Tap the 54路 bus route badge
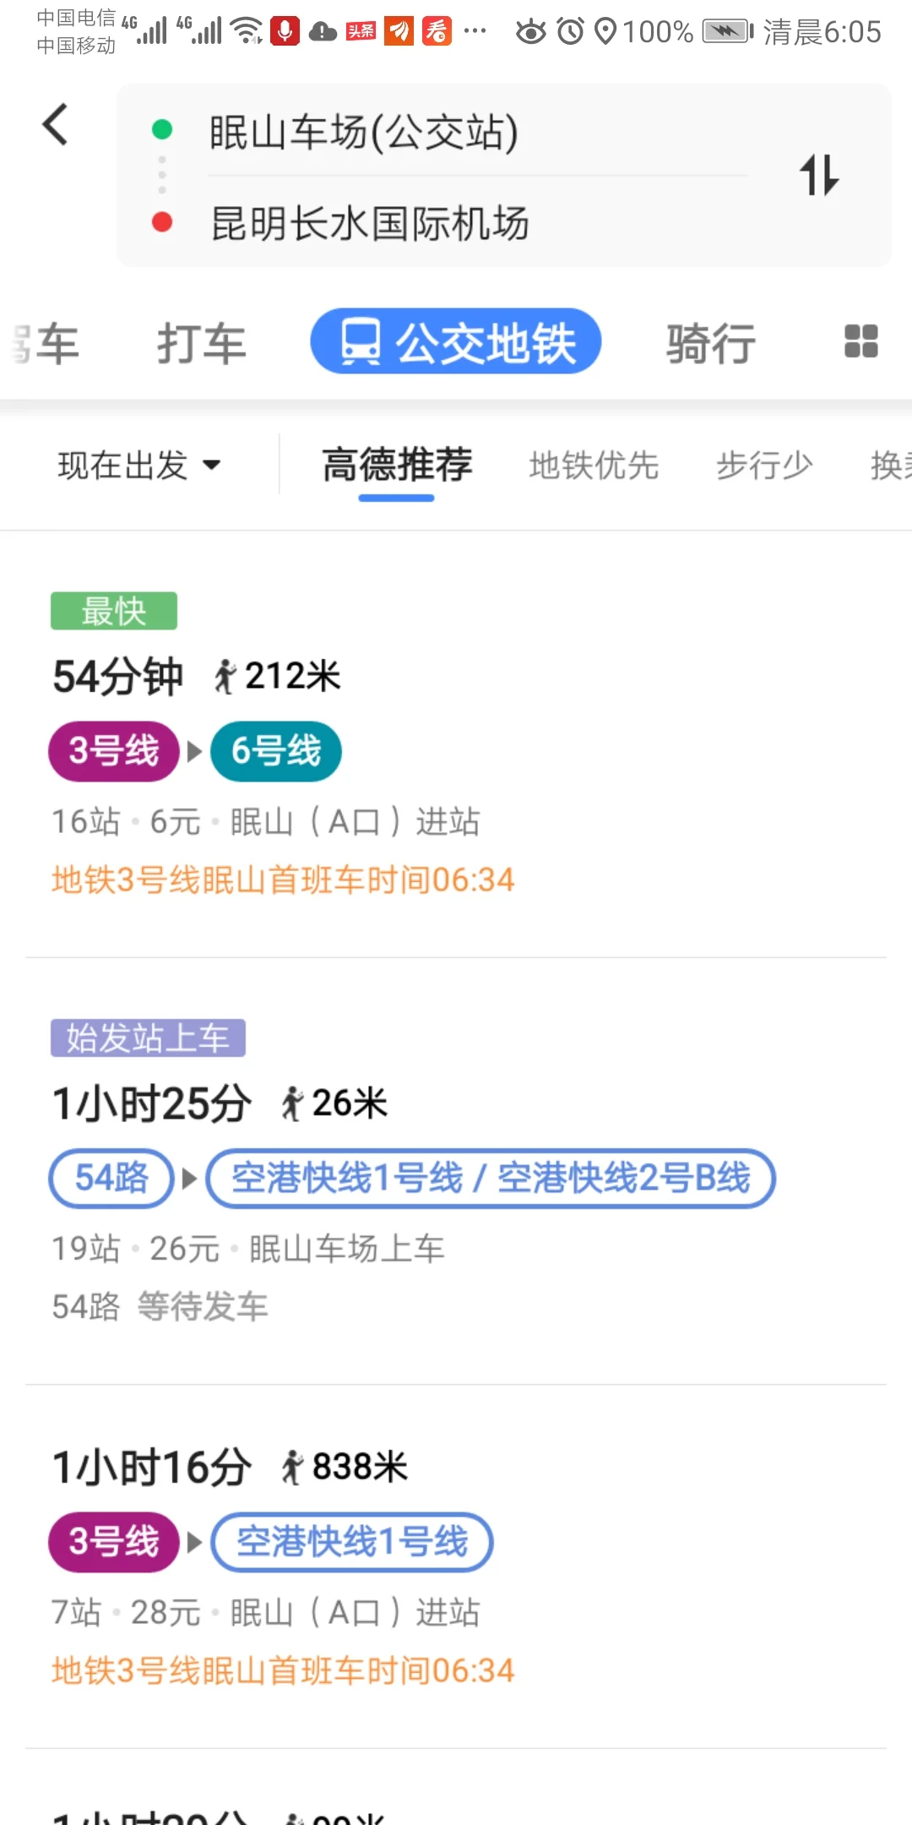Image resolution: width=912 pixels, height=1825 pixels. tap(111, 1177)
